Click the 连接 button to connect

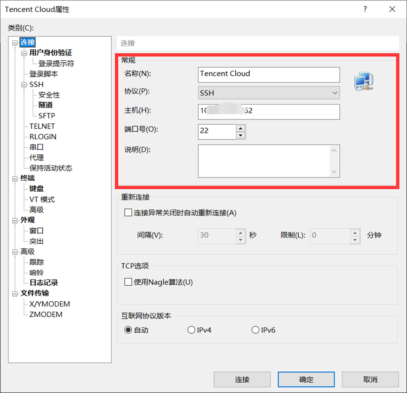click(x=242, y=379)
